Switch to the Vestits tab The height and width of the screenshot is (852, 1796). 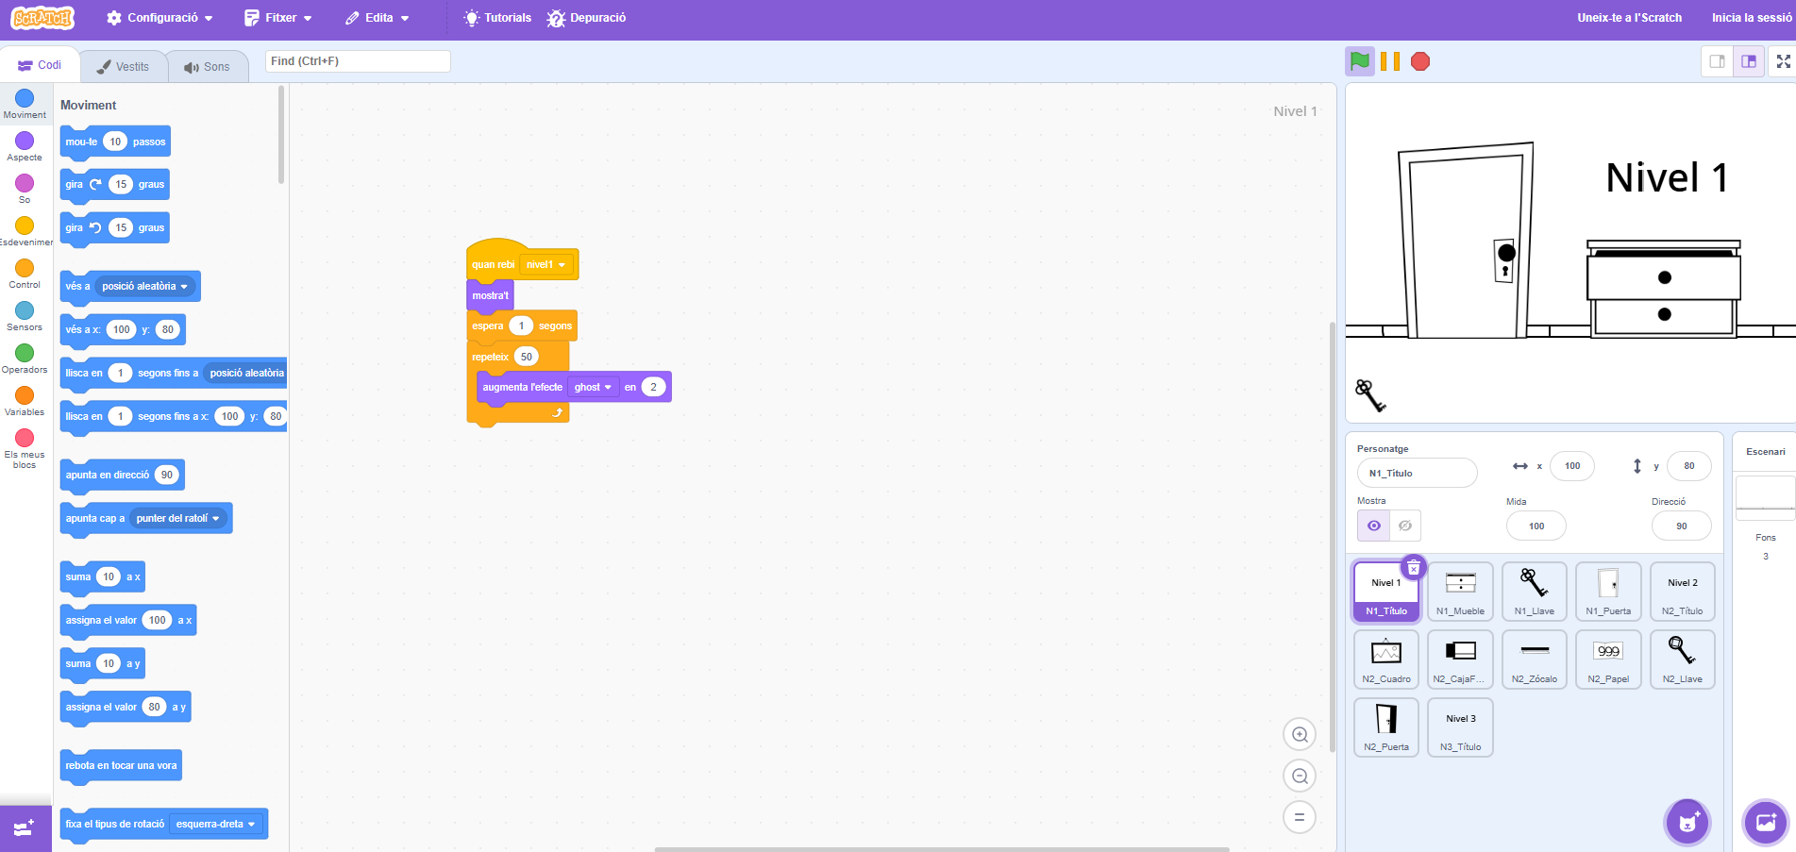point(124,67)
